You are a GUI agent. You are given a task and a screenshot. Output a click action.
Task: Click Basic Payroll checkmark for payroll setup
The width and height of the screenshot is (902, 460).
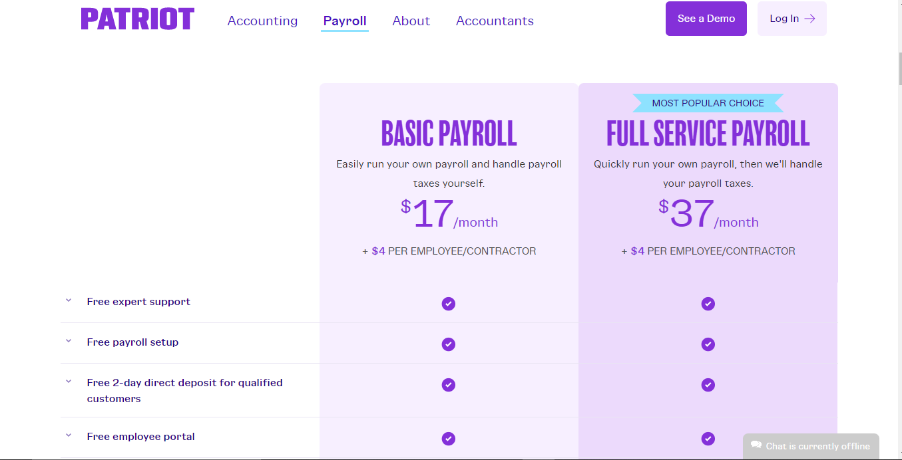tap(449, 344)
